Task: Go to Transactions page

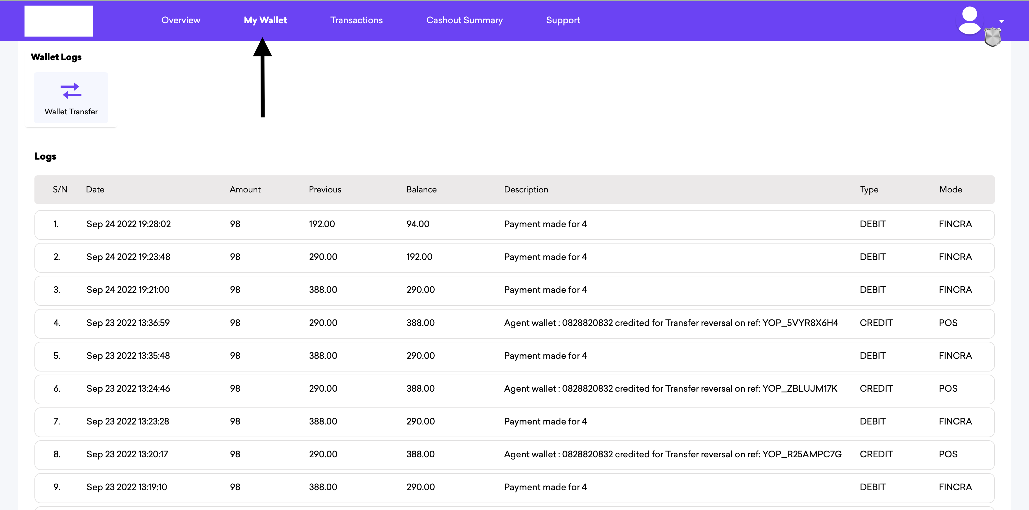Action: (x=356, y=20)
